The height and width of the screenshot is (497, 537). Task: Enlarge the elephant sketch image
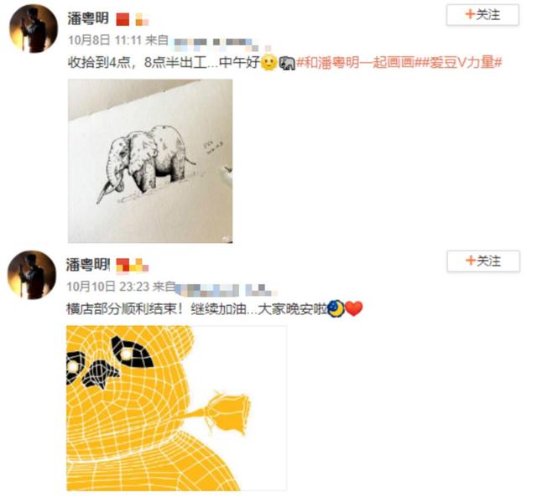click(x=150, y=161)
